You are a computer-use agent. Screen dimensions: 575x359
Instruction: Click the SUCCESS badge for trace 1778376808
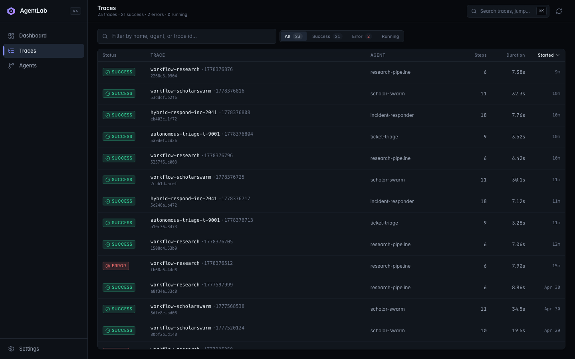click(x=119, y=115)
